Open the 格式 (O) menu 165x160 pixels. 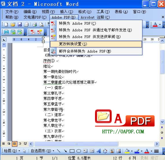point(85,12)
